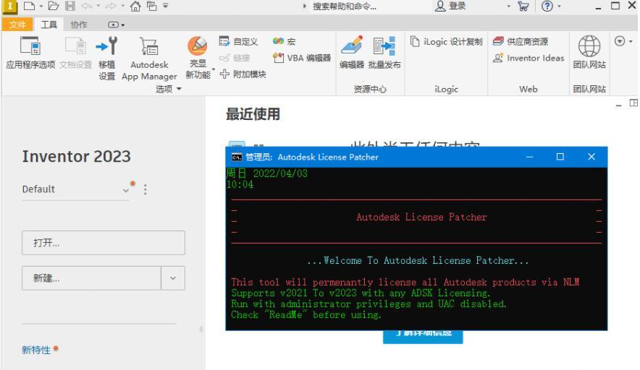The height and width of the screenshot is (370, 640).
Task: Launch Migrate Settings (移植设置) tool
Action: point(107,59)
